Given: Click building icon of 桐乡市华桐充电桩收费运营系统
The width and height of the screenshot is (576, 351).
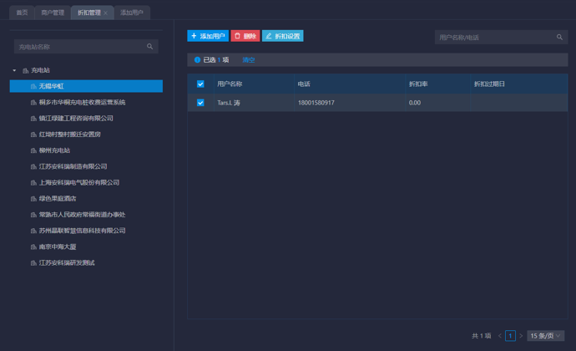Looking at the screenshot, I should [x=33, y=103].
